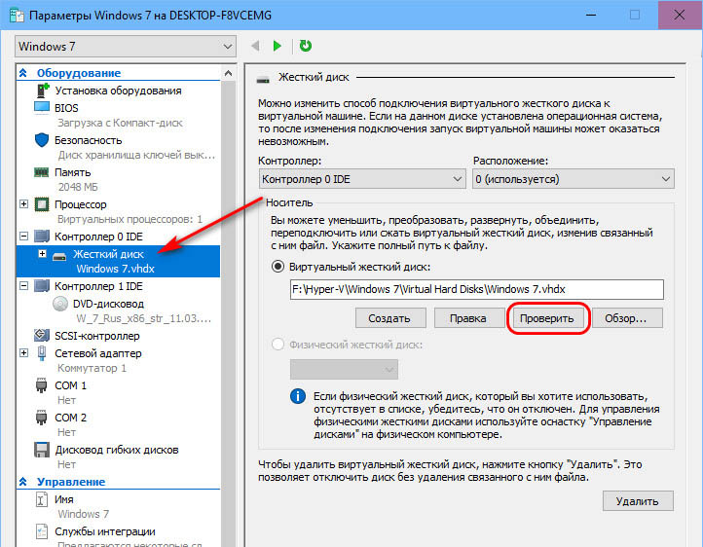The height and width of the screenshot is (547, 703).
Task: Click the blue information icon
Action: pos(298,396)
